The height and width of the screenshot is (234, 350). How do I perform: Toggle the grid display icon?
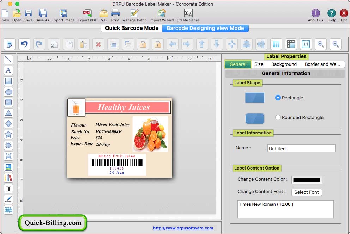pos(276,44)
